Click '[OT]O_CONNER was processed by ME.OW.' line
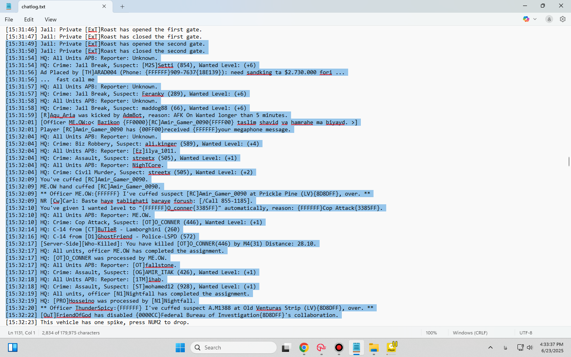The width and height of the screenshot is (571, 357). pyautogui.click(x=86, y=258)
